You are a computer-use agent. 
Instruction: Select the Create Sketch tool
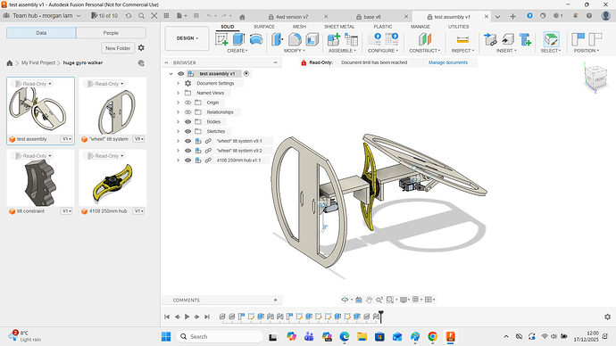click(221, 39)
